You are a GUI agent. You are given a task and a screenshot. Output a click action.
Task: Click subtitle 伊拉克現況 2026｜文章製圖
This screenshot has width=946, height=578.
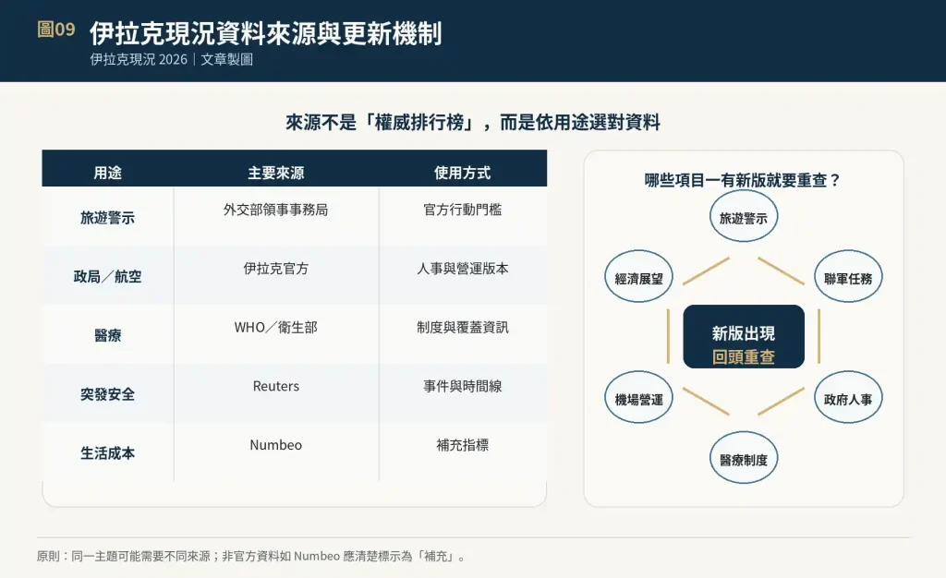coord(171,60)
